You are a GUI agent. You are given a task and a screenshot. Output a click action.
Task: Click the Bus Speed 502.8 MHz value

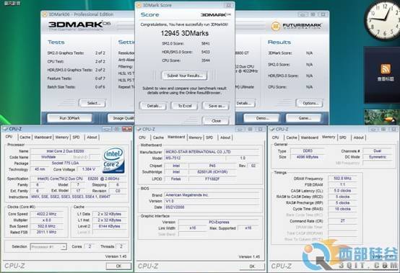47,226
